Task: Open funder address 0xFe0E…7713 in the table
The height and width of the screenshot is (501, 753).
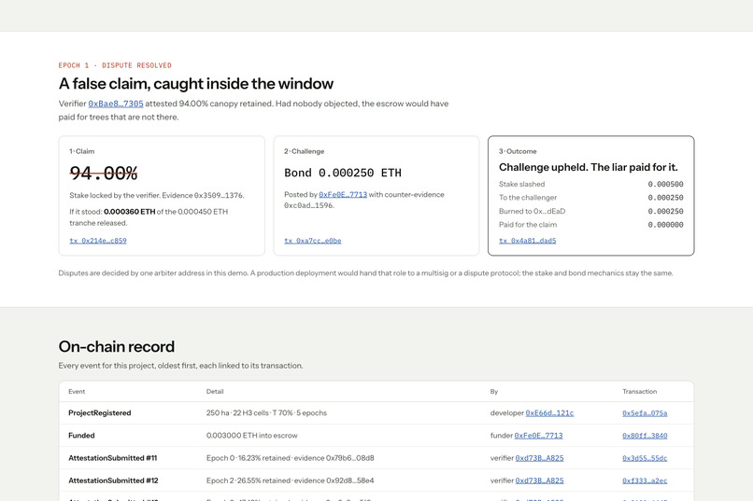Action: click(x=538, y=436)
